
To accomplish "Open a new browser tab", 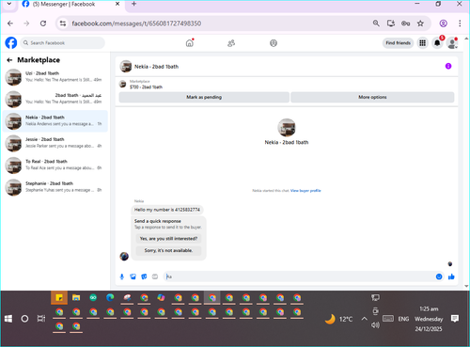I will click(133, 4).
